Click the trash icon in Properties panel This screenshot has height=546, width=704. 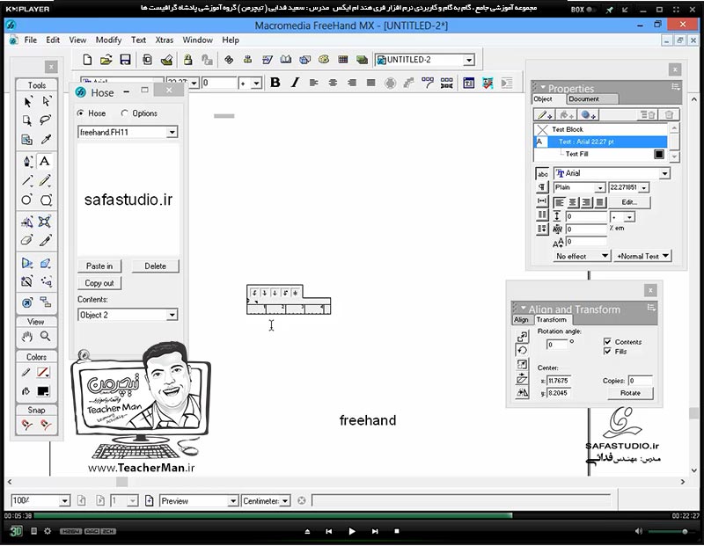coord(669,115)
